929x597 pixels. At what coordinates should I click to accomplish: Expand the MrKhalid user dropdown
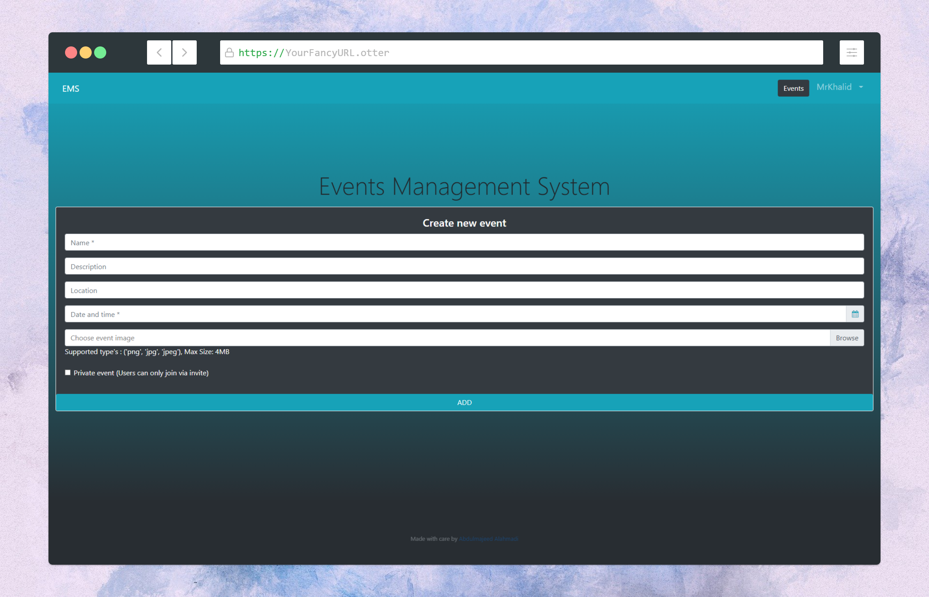click(x=834, y=87)
